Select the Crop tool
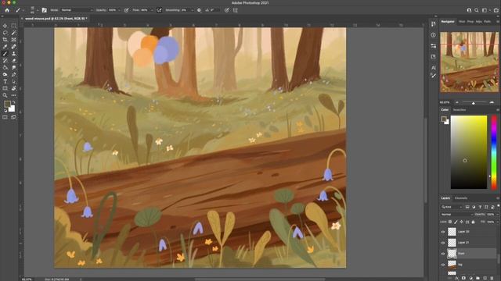The height and width of the screenshot is (281, 501). [5, 40]
